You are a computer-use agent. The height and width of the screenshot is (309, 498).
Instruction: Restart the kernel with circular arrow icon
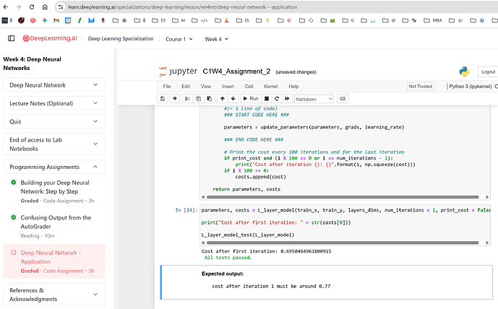coord(277,98)
